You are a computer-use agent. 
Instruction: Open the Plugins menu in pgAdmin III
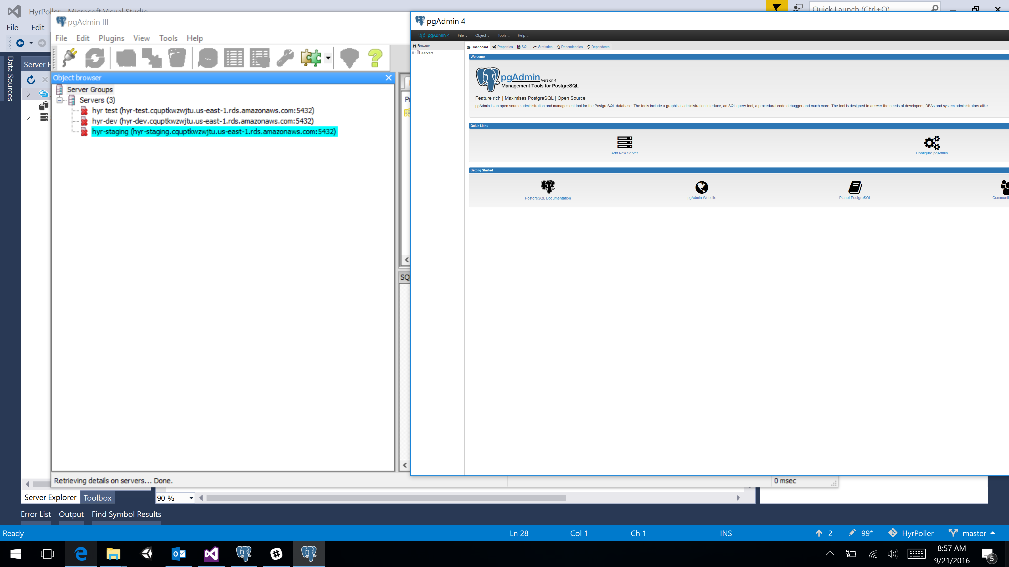[111, 38]
